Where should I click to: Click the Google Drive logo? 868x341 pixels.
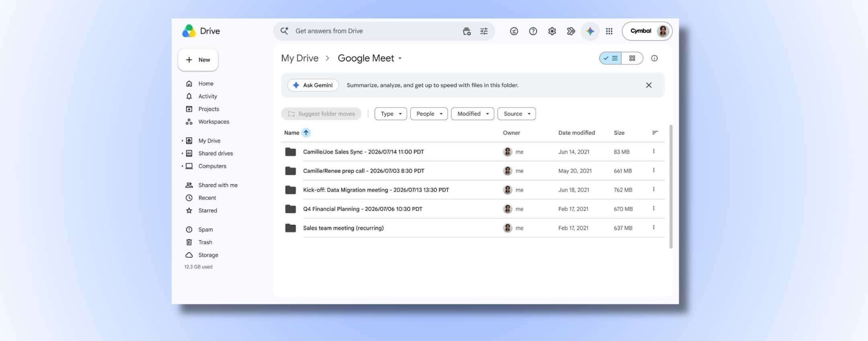pyautogui.click(x=189, y=31)
